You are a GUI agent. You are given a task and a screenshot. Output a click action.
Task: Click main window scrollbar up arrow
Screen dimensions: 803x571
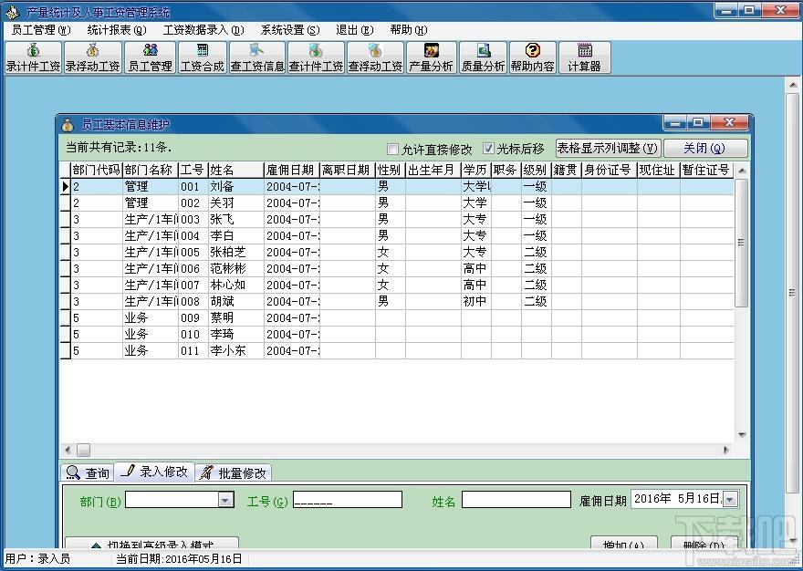pyautogui.click(x=793, y=86)
